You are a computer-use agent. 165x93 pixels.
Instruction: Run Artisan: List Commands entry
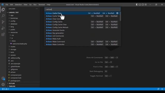[x=82, y=36]
